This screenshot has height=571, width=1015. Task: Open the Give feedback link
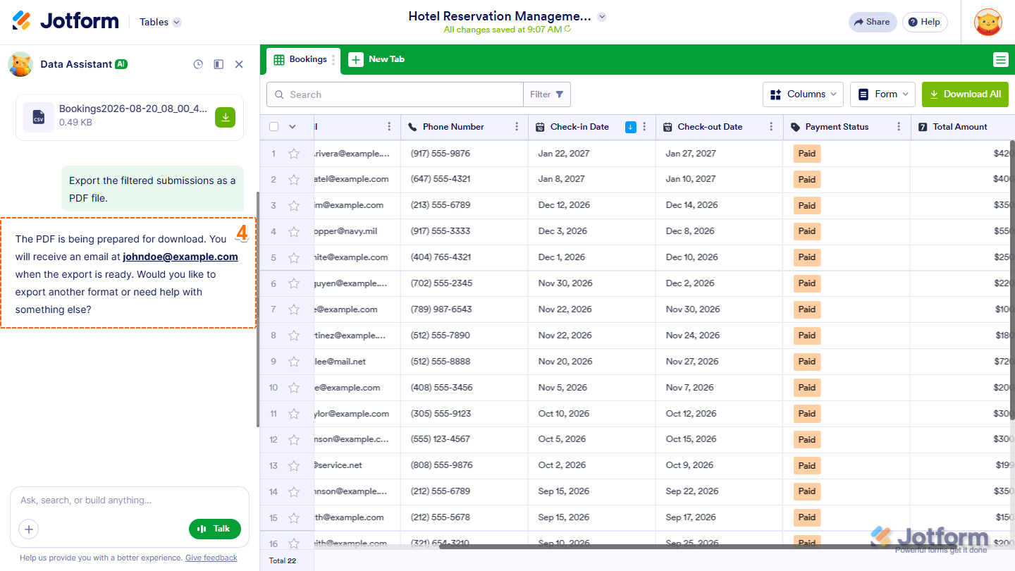[x=211, y=558]
